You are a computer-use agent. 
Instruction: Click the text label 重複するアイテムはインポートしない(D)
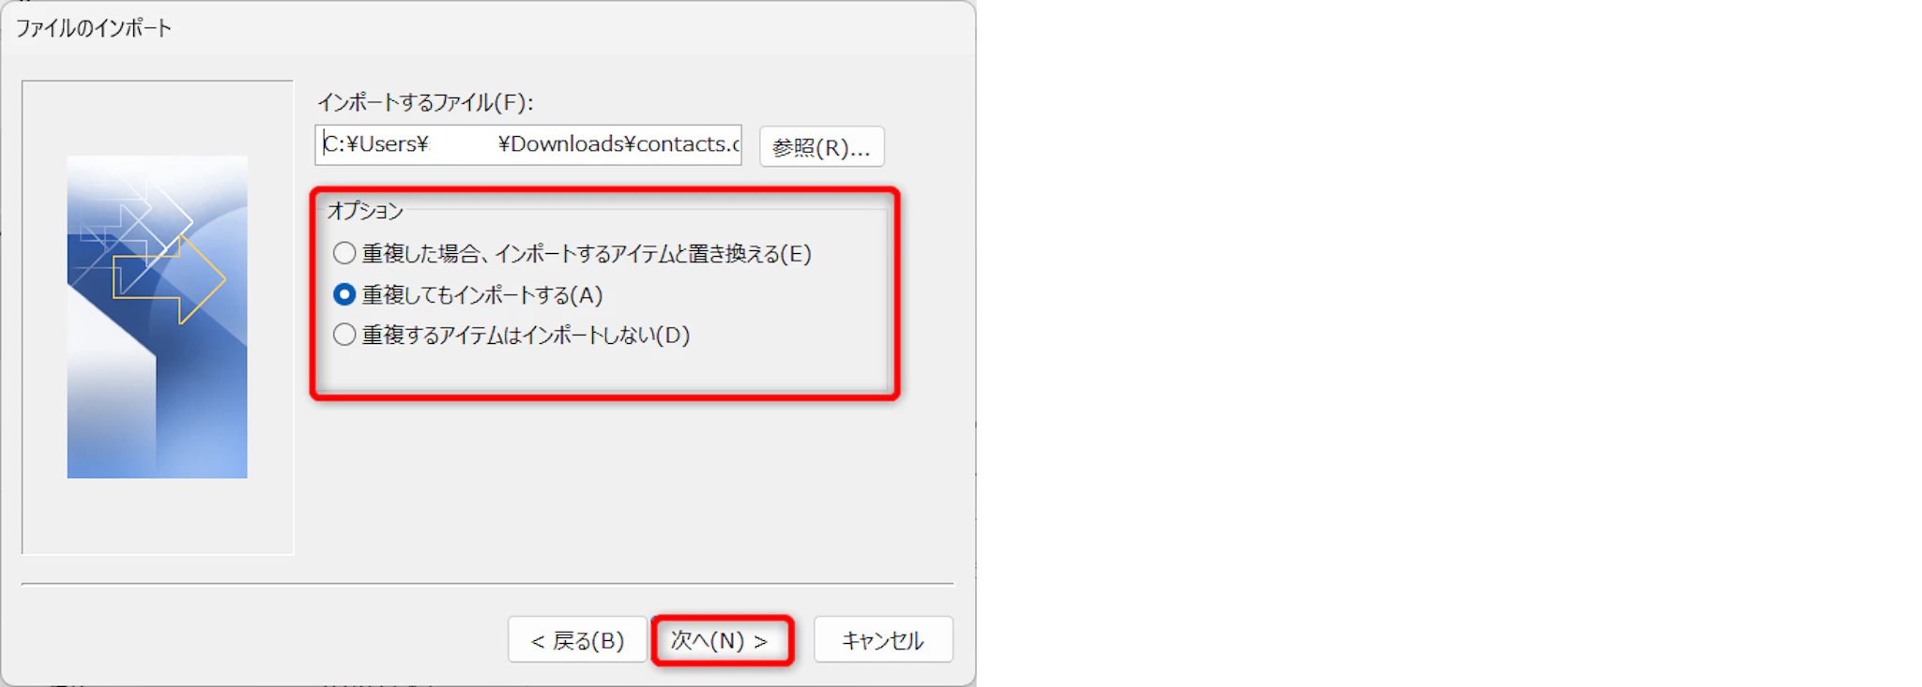(x=526, y=336)
